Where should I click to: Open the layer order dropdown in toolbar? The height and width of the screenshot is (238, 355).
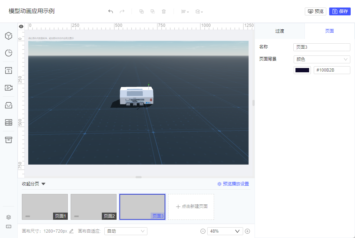click(199, 11)
